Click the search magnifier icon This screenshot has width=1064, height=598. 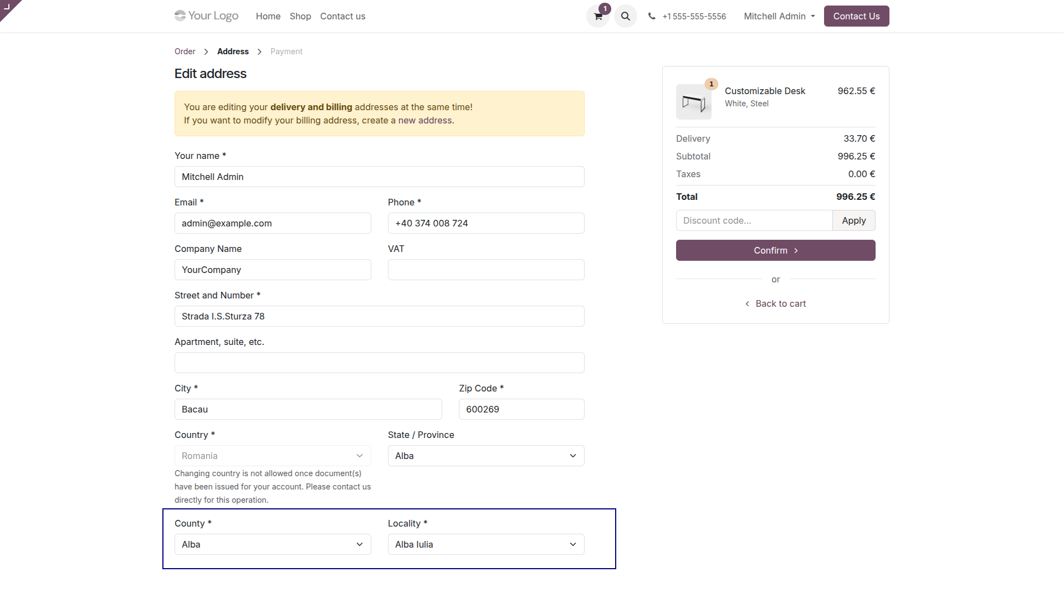pos(626,16)
